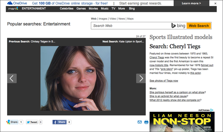
Task: Click the Web Search button
Action: tap(199, 26)
